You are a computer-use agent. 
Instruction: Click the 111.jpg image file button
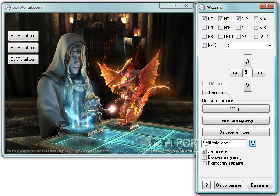(236, 109)
